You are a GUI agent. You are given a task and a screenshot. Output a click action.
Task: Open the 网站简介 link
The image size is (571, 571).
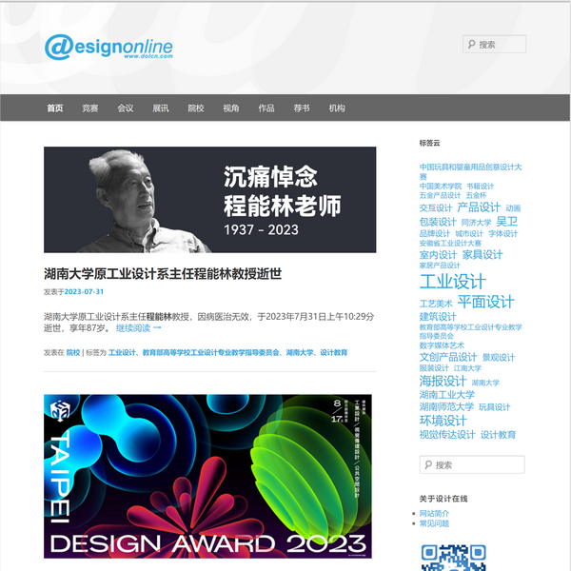(x=435, y=513)
